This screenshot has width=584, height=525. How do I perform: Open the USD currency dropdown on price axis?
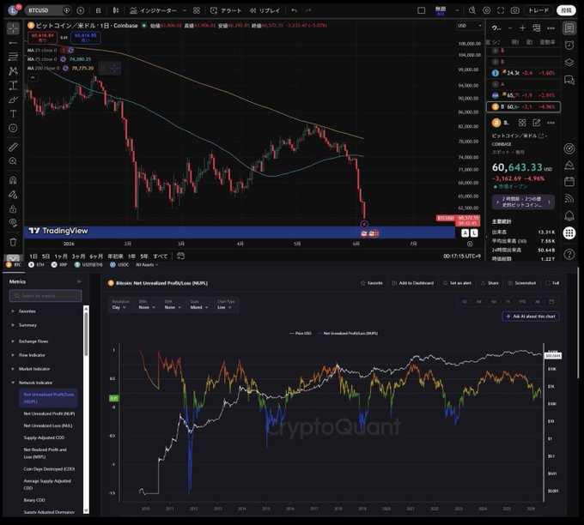point(469,26)
